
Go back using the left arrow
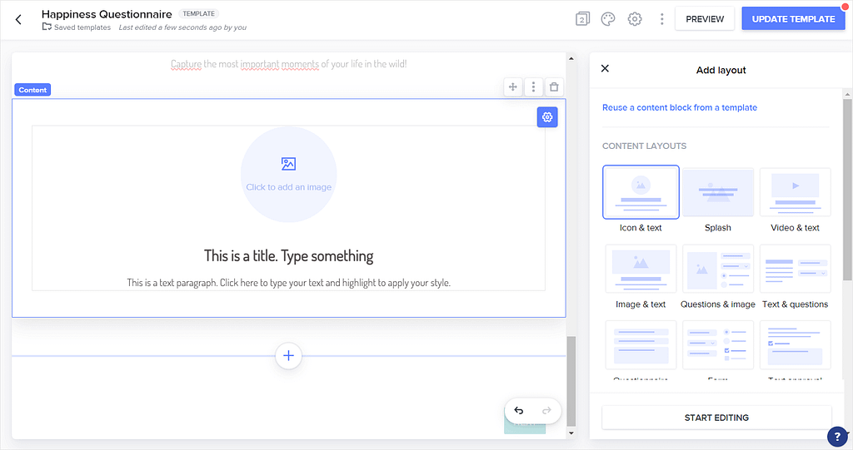(18, 20)
